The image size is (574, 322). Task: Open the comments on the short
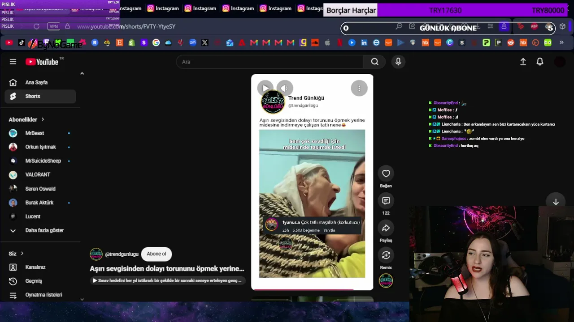pos(386,201)
